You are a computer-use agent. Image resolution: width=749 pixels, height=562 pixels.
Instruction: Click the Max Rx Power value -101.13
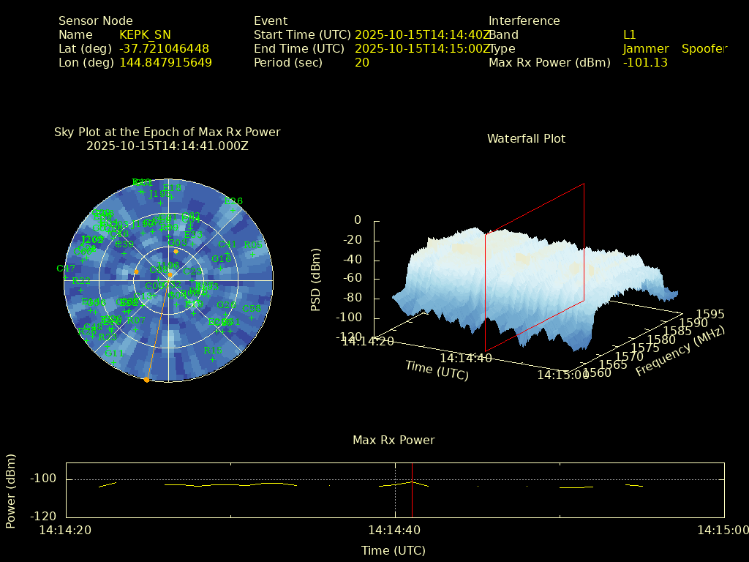pos(644,62)
